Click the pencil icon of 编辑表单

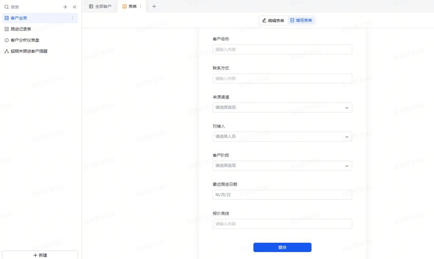264,20
